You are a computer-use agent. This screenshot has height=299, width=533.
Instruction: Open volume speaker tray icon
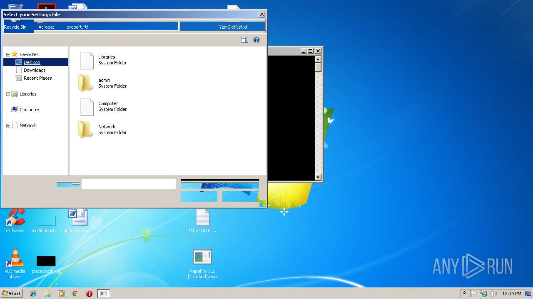click(493, 294)
